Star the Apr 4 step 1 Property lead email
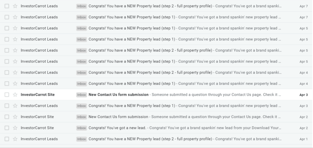This screenshot has width=313, height=148. [x=15, y=84]
